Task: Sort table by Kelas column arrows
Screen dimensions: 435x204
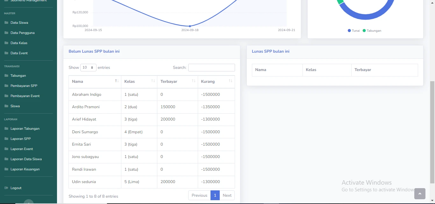Action: tap(153, 81)
